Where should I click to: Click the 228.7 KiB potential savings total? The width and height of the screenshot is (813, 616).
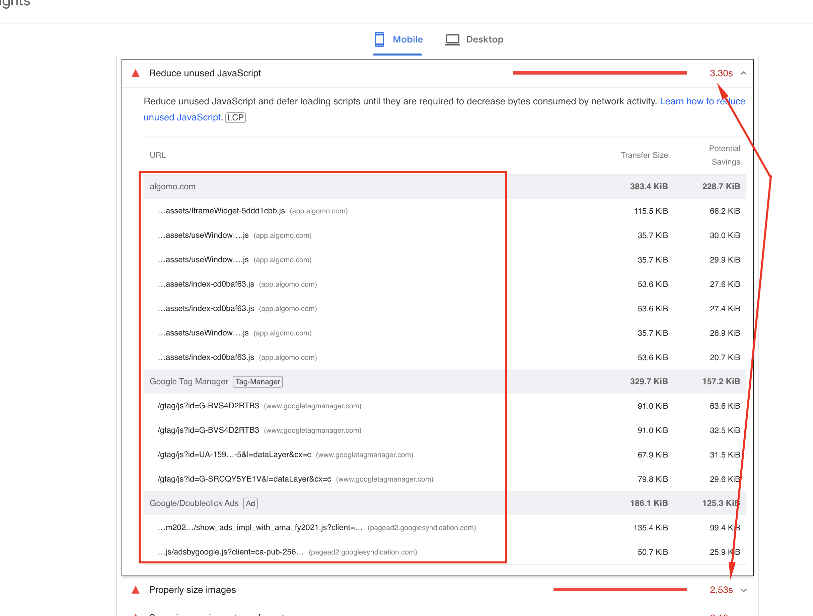point(721,187)
